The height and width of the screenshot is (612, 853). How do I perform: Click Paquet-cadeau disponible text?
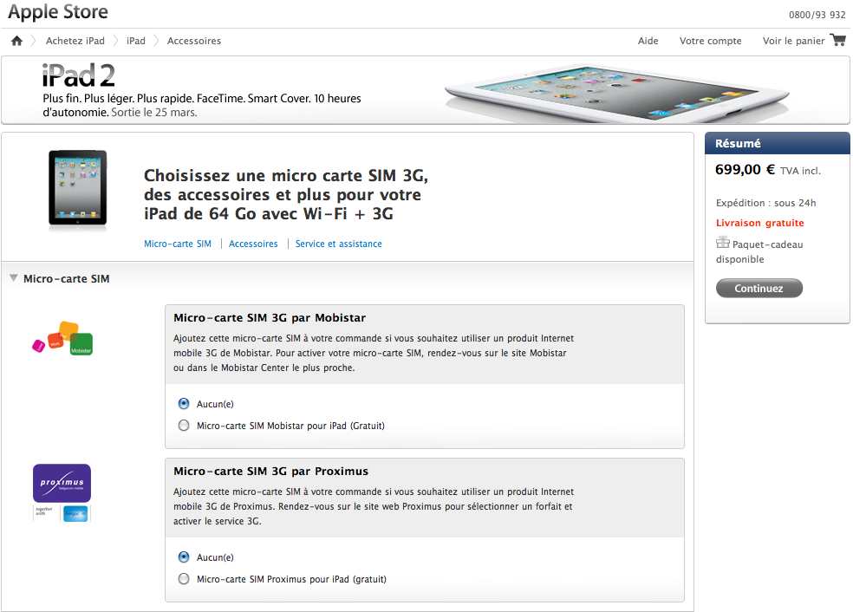(x=759, y=251)
